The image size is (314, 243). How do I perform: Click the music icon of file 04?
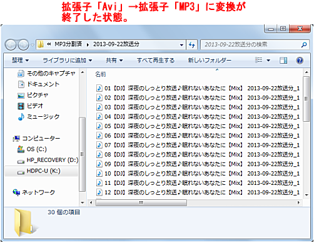pyautogui.click(x=99, y=117)
